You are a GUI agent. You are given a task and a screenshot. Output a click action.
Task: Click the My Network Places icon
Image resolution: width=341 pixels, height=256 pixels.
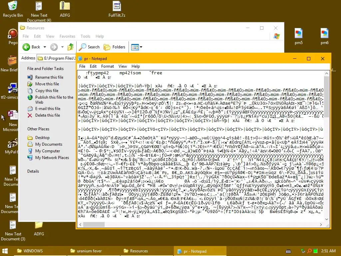(x=30, y=158)
